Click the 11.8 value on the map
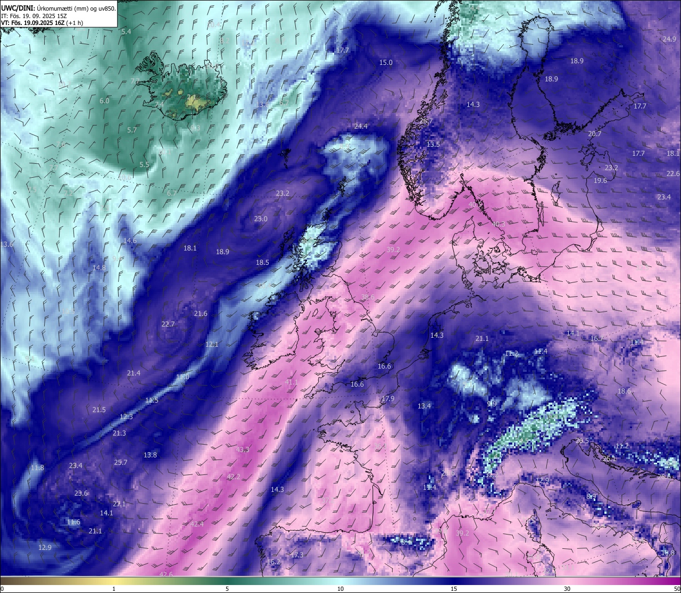 click(x=37, y=468)
